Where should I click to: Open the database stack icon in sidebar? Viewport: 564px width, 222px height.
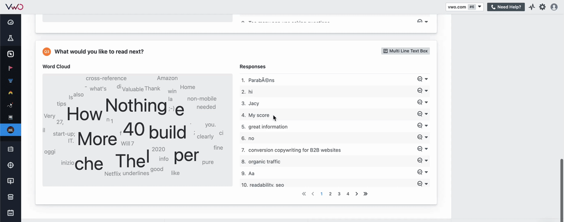point(11,197)
